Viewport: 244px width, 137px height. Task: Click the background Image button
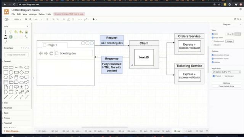tap(230, 41)
